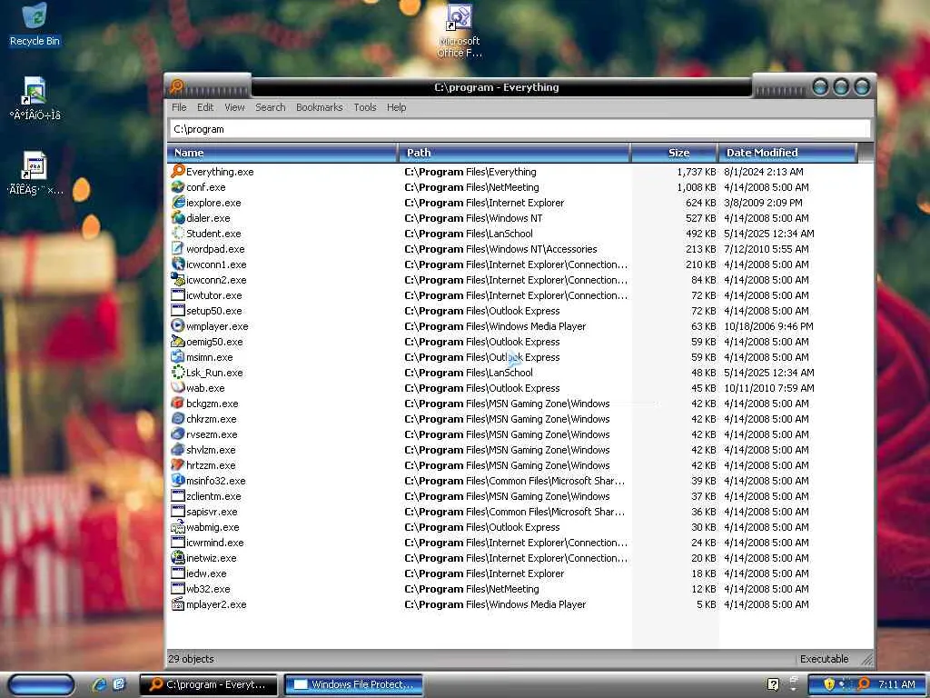Select the oemig50.exe icon
This screenshot has width=930, height=698.
pyautogui.click(x=178, y=342)
